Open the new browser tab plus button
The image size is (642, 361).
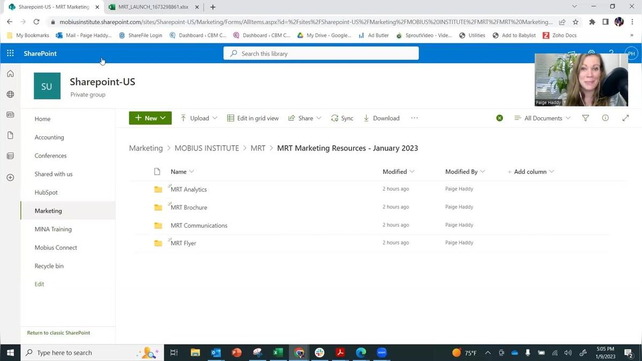coord(213,7)
